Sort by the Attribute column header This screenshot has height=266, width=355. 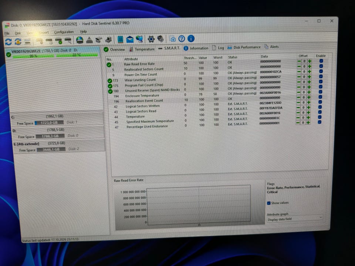click(x=131, y=59)
